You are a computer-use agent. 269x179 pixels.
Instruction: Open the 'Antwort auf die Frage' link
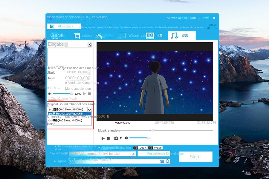point(181,18)
